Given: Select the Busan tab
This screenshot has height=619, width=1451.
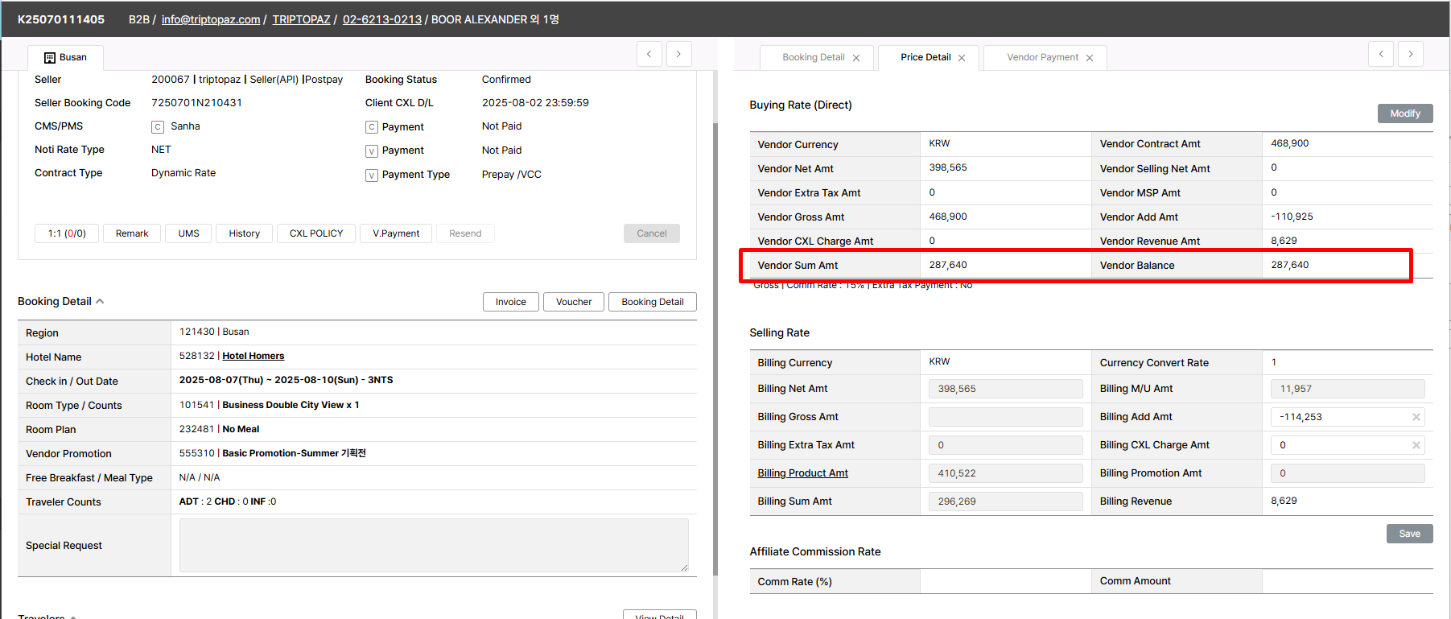Looking at the screenshot, I should [x=66, y=57].
